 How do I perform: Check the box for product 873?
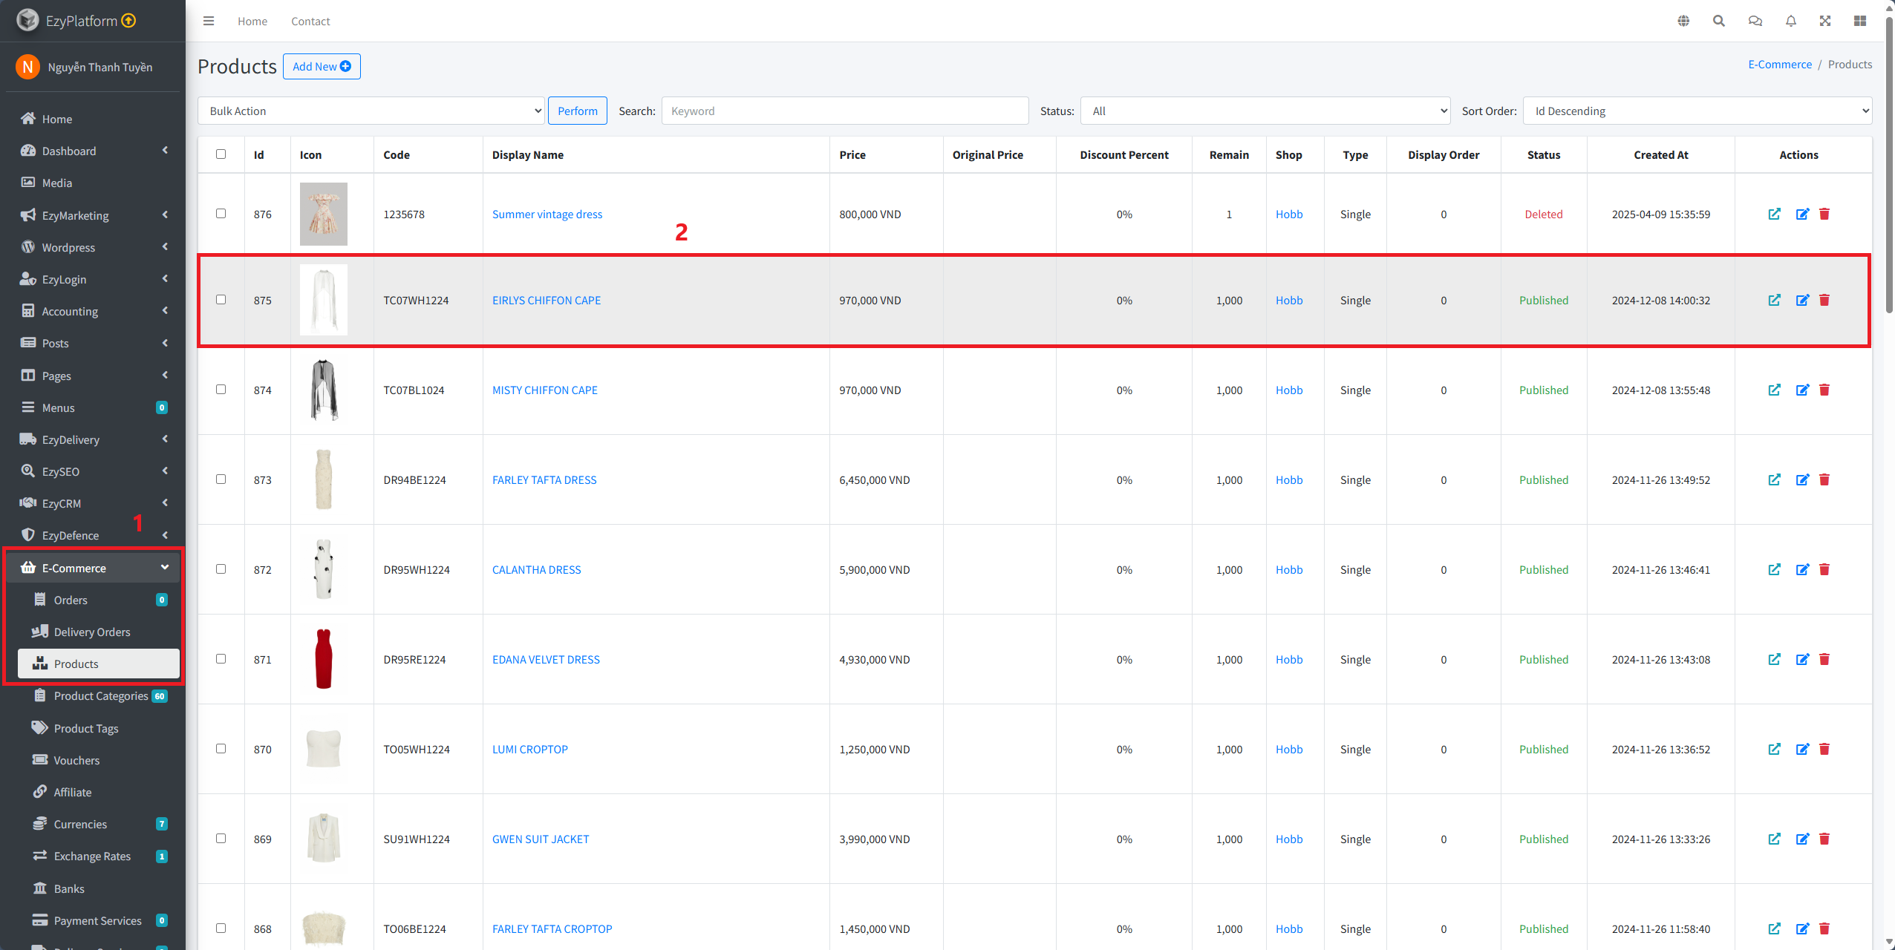pyautogui.click(x=221, y=479)
